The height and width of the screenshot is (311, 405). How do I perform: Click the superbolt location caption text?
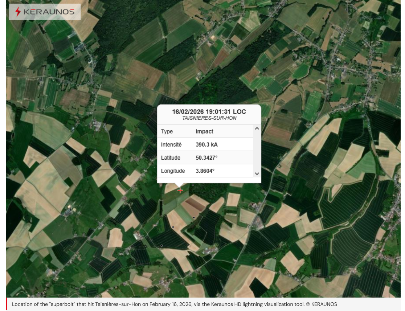point(156,304)
